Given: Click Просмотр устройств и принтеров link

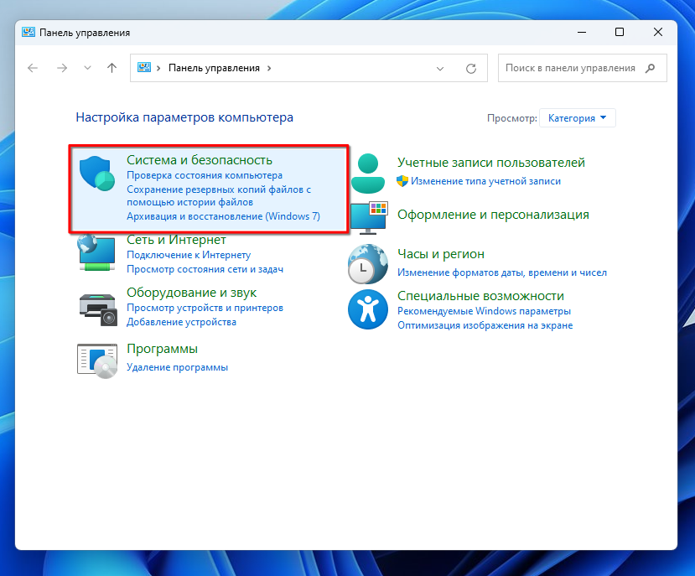Looking at the screenshot, I should click(205, 308).
